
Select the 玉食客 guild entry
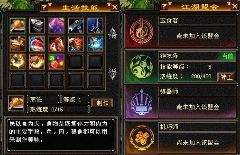[x=181, y=31]
